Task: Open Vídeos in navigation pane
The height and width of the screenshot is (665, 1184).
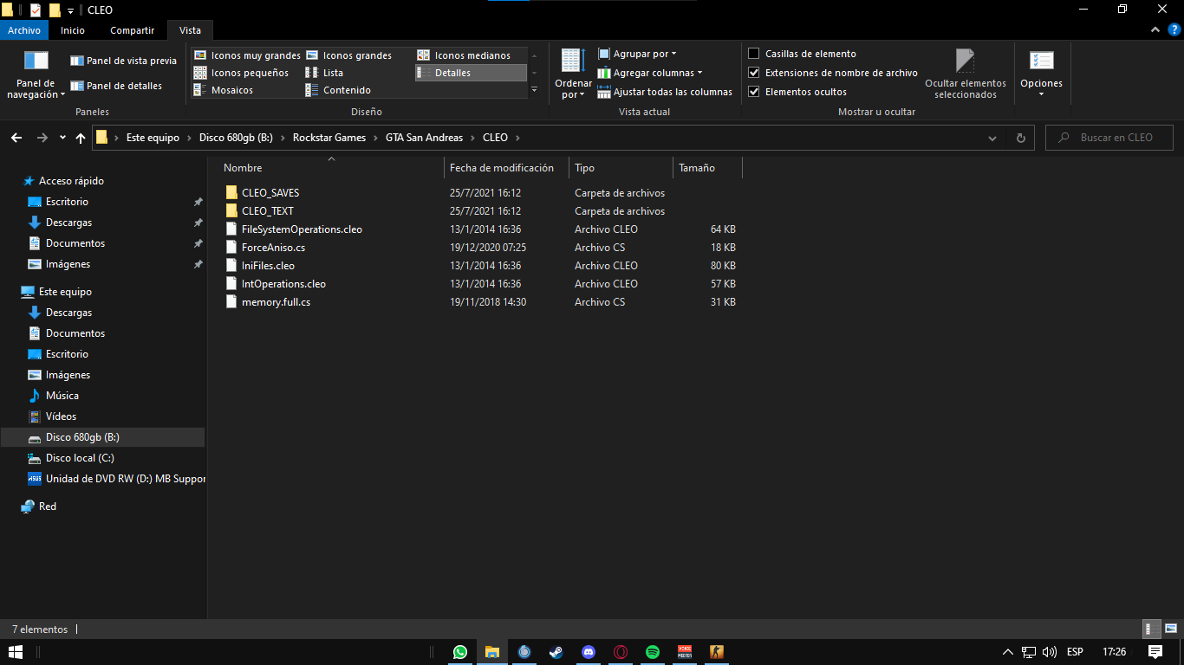Action: click(x=61, y=416)
